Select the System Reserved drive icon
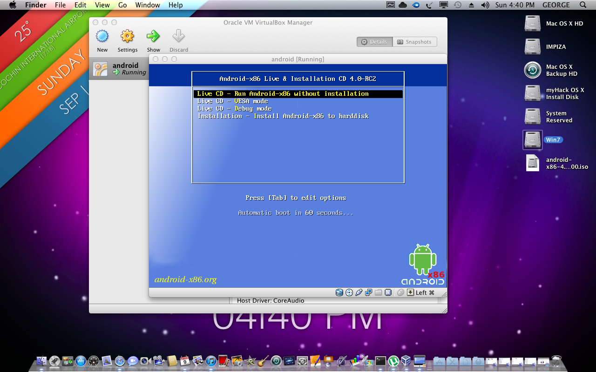 pos(532,116)
